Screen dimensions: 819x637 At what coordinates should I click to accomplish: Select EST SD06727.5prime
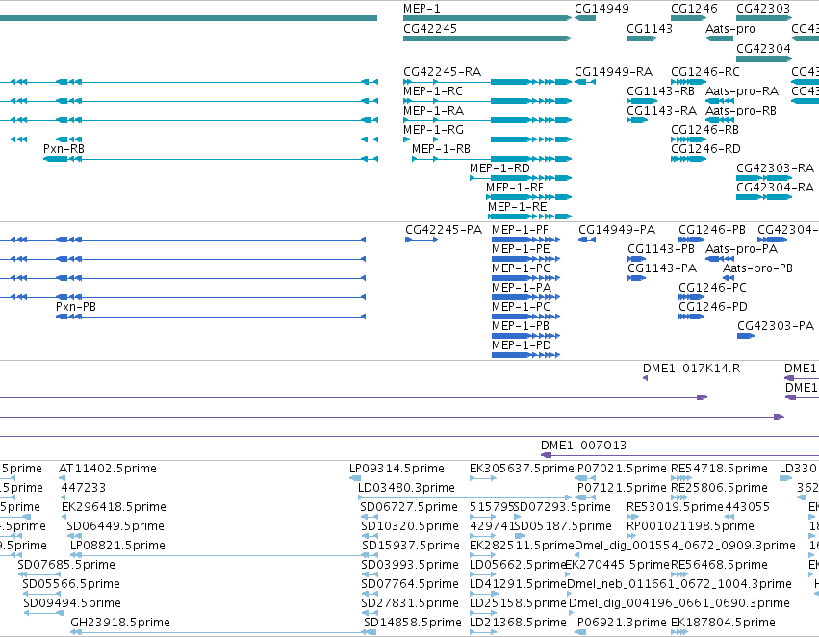pos(370,517)
